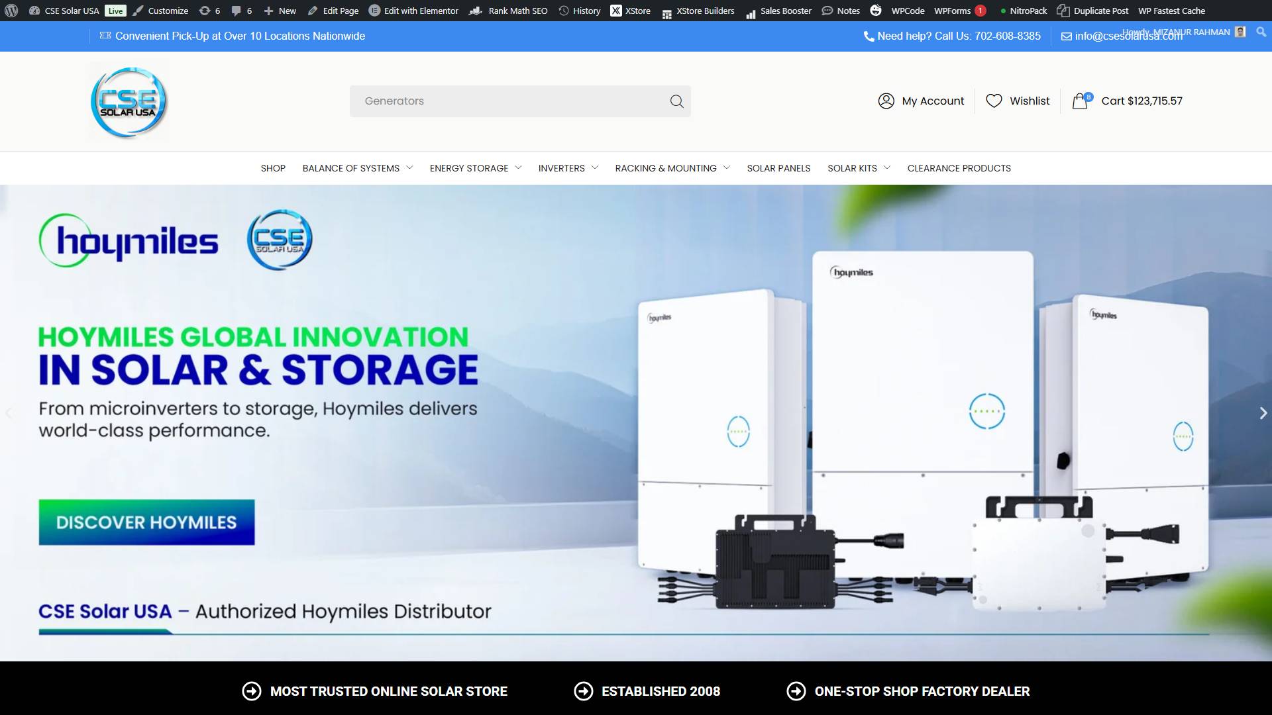Expand the Energy Storage menu chevron
The image size is (1272, 715).
pyautogui.click(x=518, y=168)
